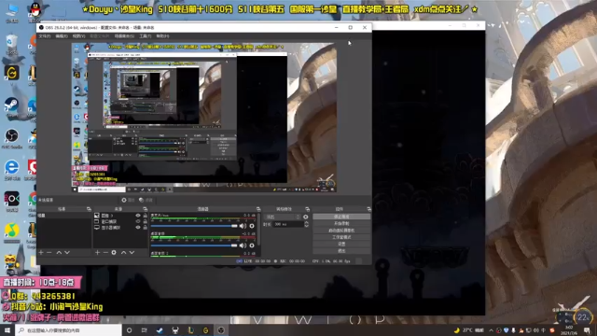Image resolution: width=597 pixels, height=336 pixels.
Task: Toggle visibility of the image source
Action: tap(138, 216)
